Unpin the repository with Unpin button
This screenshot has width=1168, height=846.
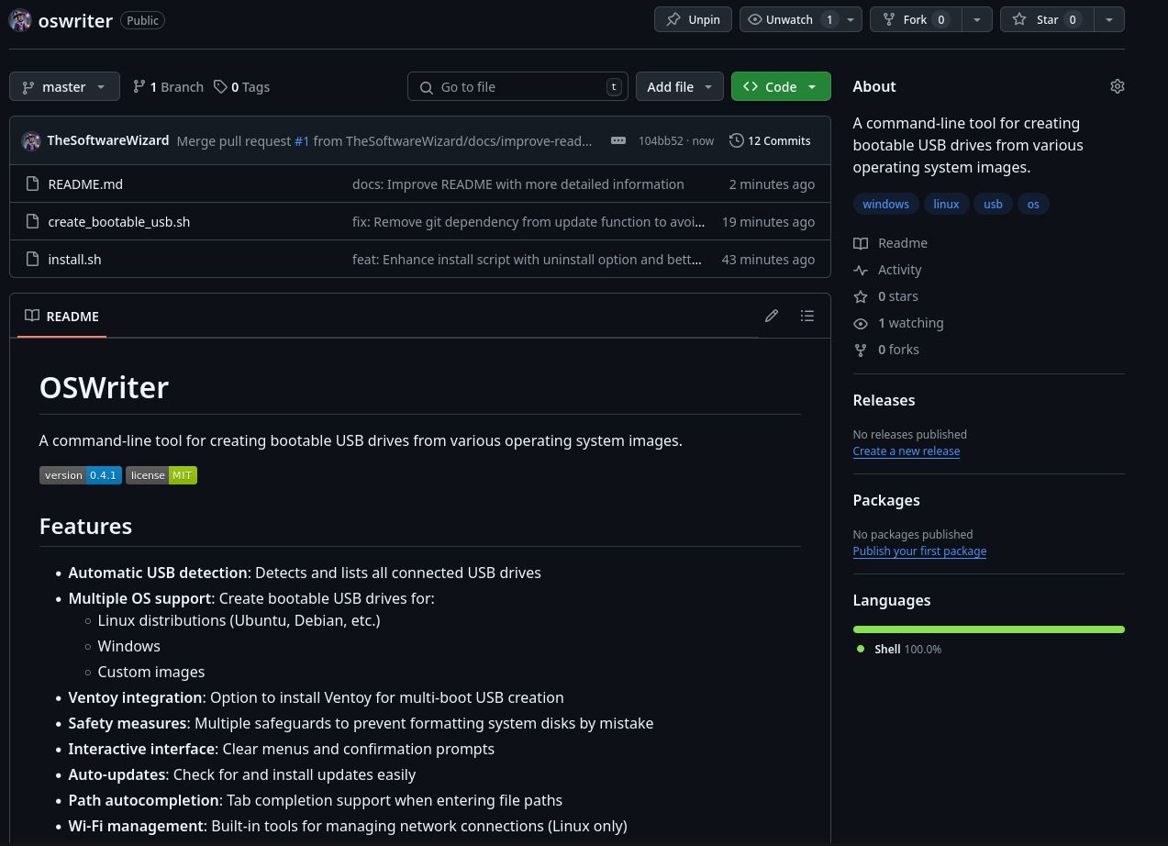pyautogui.click(x=693, y=19)
